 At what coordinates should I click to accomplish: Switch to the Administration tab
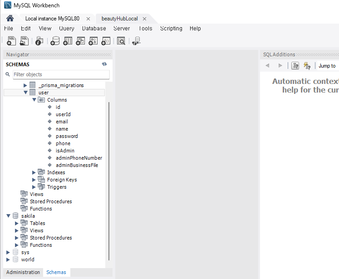(x=23, y=272)
